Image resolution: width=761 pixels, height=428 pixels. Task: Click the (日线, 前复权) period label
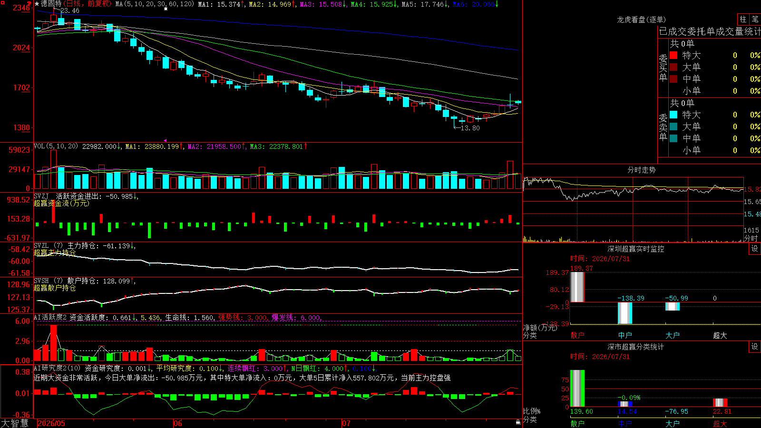point(88,4)
